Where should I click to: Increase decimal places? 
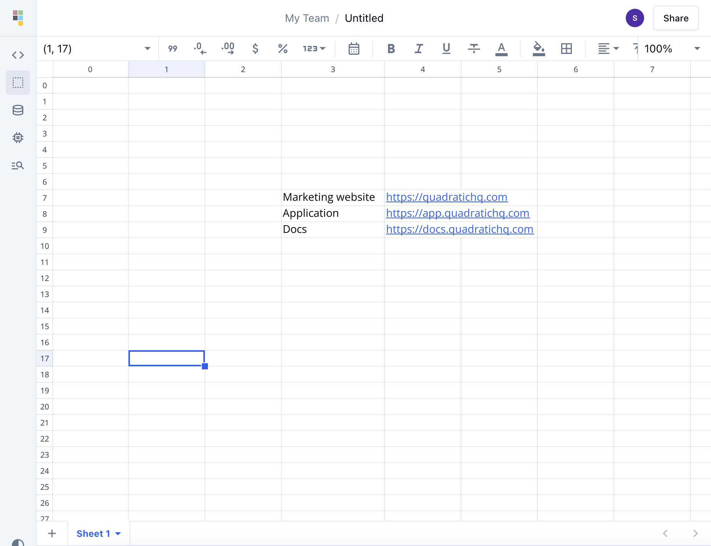[x=228, y=49]
